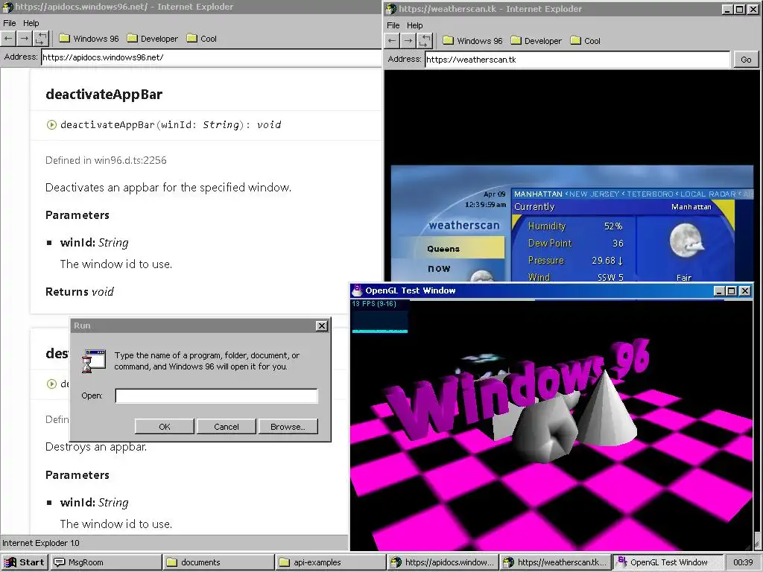This screenshot has height=572, width=763.
Task: Click Back arrow in weatherscan browser window
Action: (392, 41)
